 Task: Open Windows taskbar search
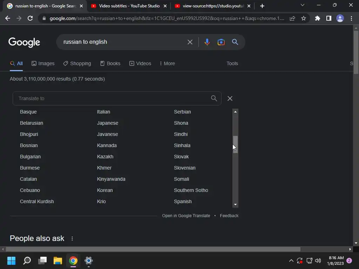coord(27,261)
